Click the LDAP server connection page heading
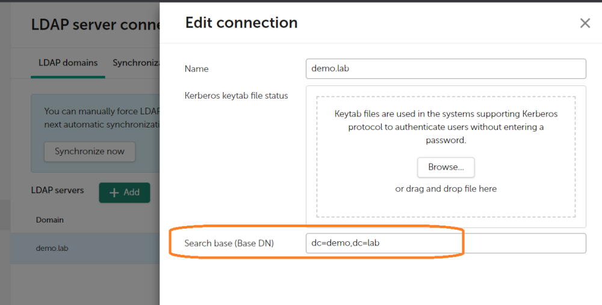Image resolution: width=602 pixels, height=305 pixels. (x=95, y=25)
